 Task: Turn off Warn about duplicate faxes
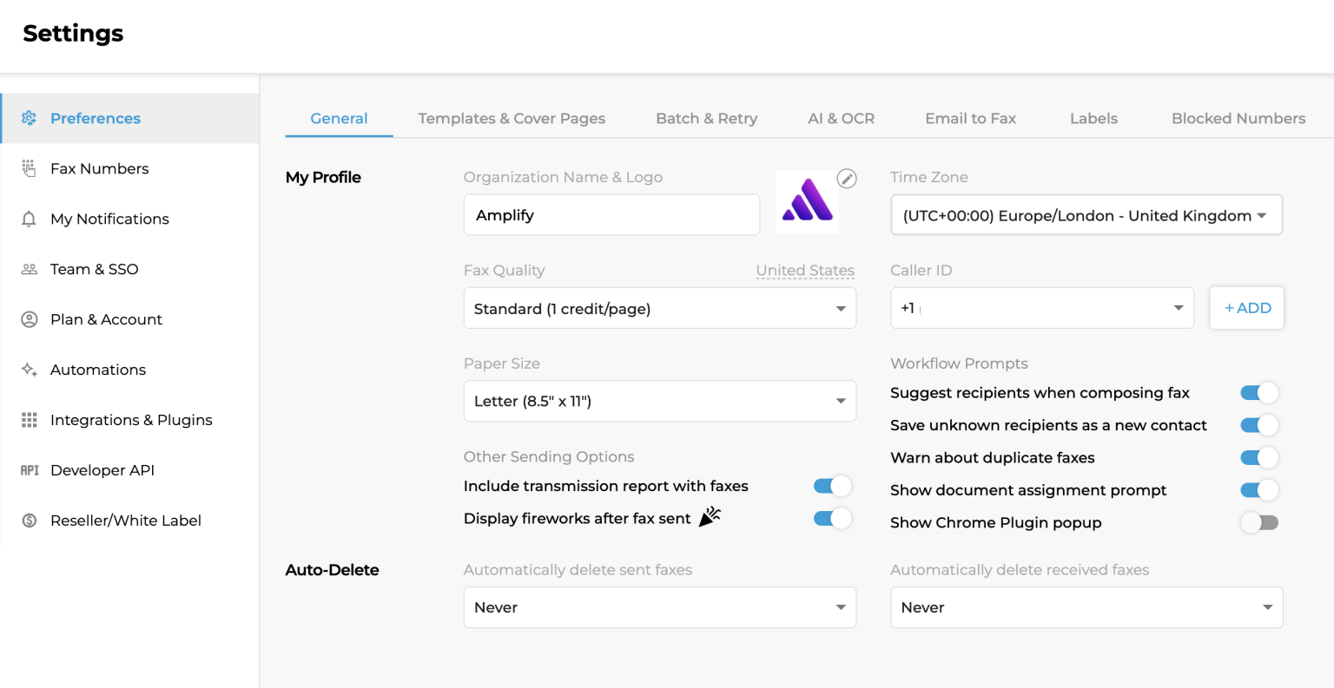point(1259,457)
